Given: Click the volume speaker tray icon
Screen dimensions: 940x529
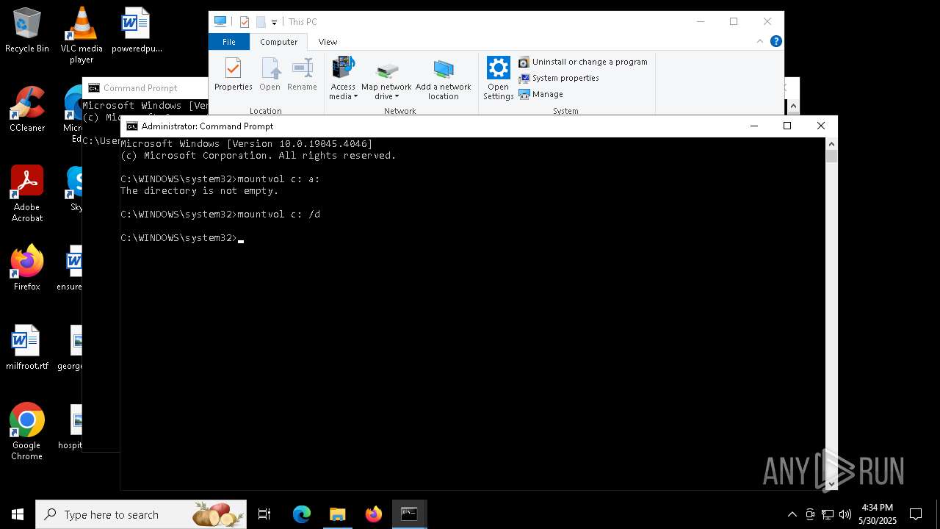Looking at the screenshot, I should pos(845,514).
